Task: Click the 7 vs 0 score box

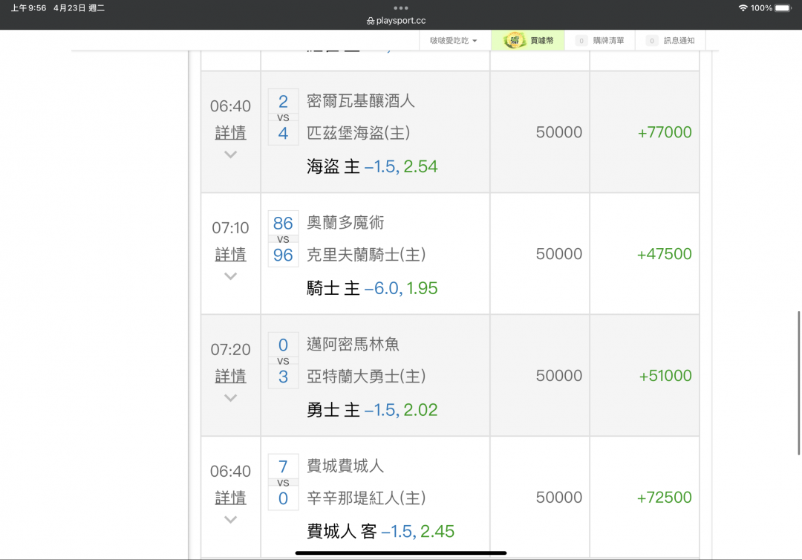Action: coord(284,482)
